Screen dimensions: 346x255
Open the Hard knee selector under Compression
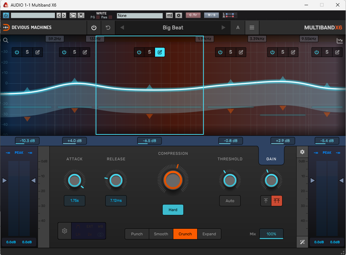pos(173,210)
